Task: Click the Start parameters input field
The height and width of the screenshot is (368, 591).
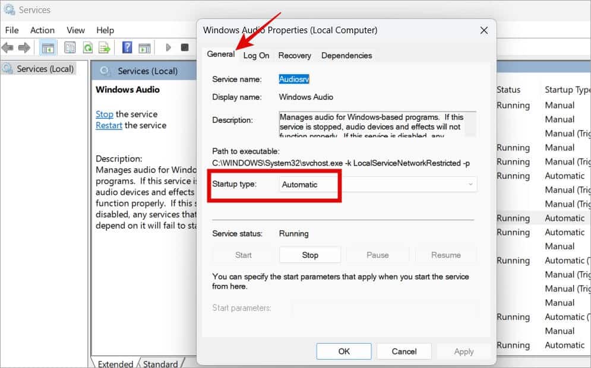Action: pyautogui.click(x=385, y=308)
